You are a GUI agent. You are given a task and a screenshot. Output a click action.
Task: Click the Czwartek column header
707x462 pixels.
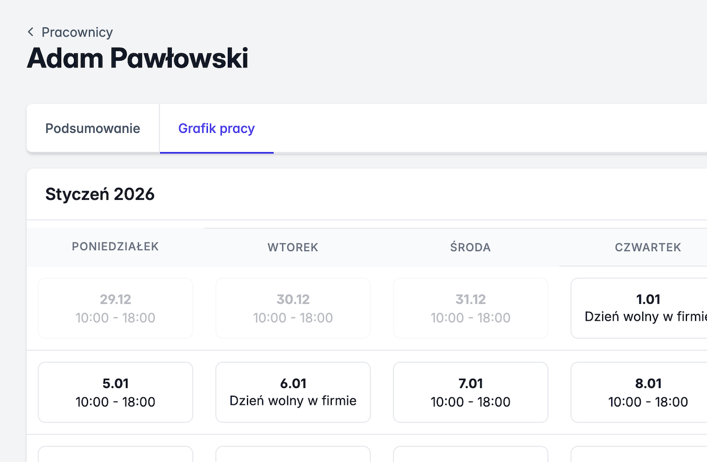coord(648,248)
